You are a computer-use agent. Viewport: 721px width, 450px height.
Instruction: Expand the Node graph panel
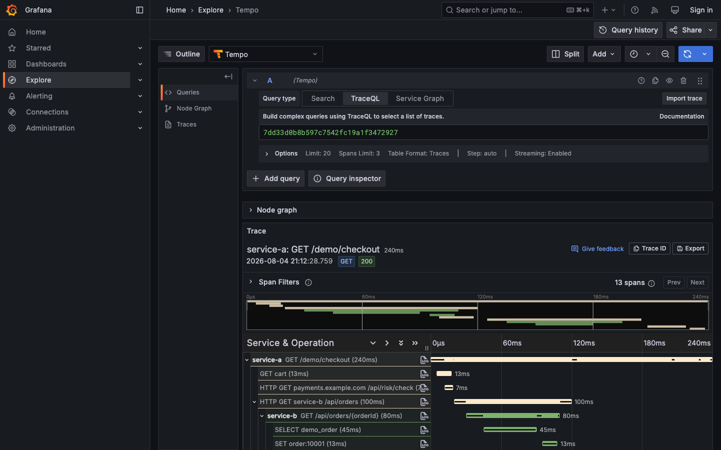tap(251, 210)
